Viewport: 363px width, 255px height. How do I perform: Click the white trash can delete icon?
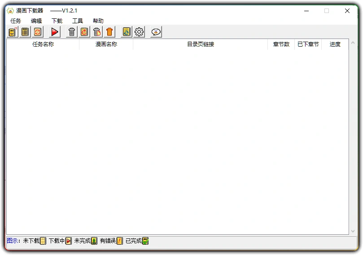pyautogui.click(x=71, y=32)
